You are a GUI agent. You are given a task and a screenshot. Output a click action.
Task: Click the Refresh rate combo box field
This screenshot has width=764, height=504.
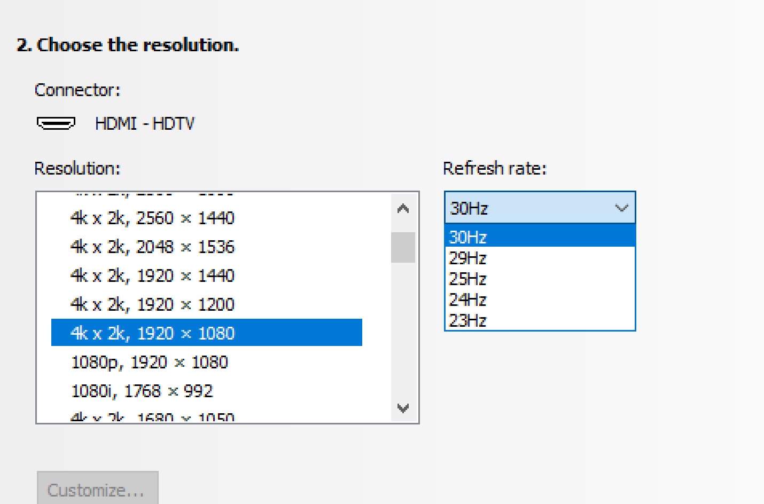(529, 208)
